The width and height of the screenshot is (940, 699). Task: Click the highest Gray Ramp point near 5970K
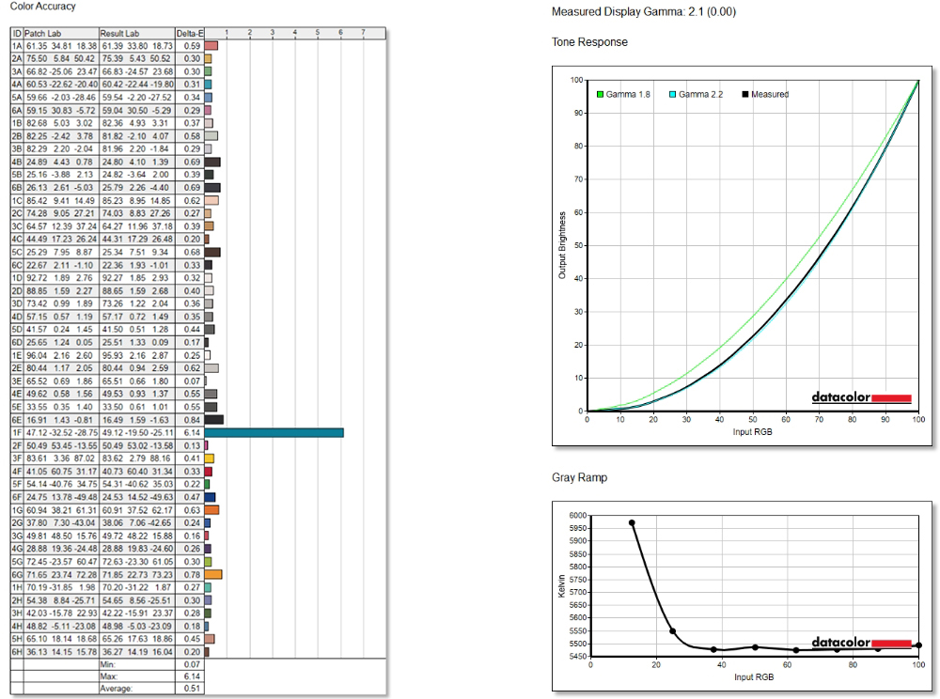[632, 522]
